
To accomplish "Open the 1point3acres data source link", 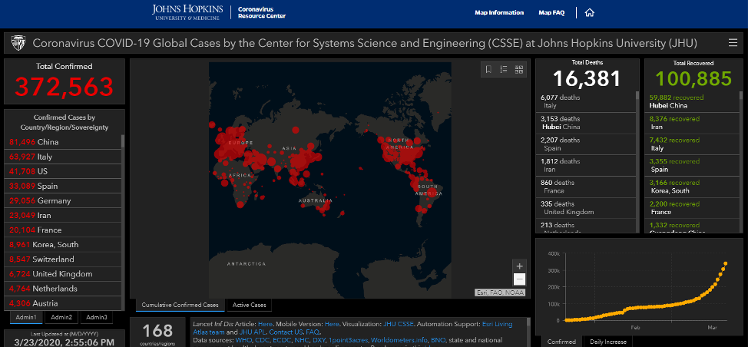I will pos(348,340).
